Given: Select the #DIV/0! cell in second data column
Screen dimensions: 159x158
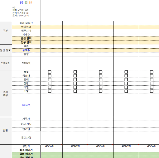Looking at the screenshot, I should tap(75, 146).
